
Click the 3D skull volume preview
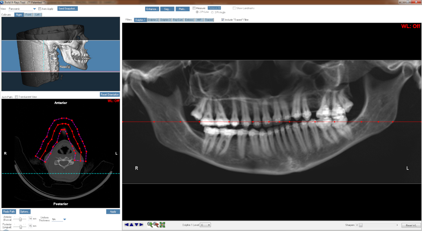click(60, 54)
